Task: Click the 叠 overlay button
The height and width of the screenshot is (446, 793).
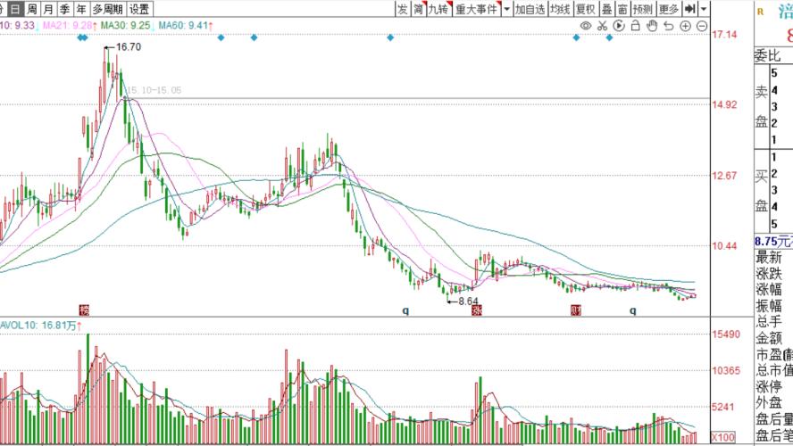Action: click(607, 9)
